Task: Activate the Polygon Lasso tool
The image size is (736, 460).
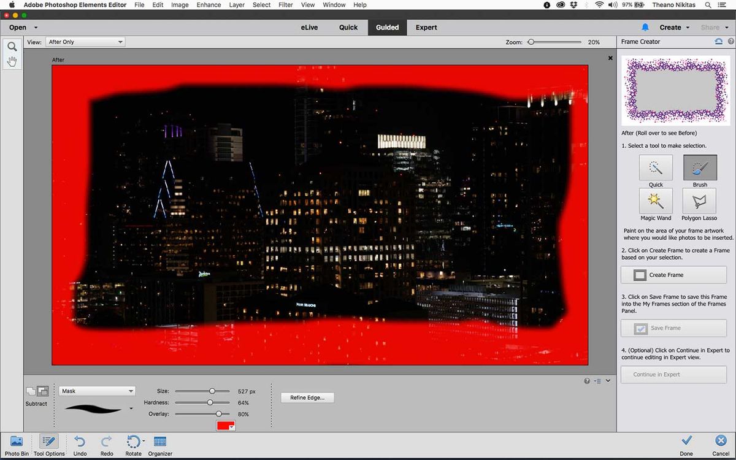Action: point(699,202)
